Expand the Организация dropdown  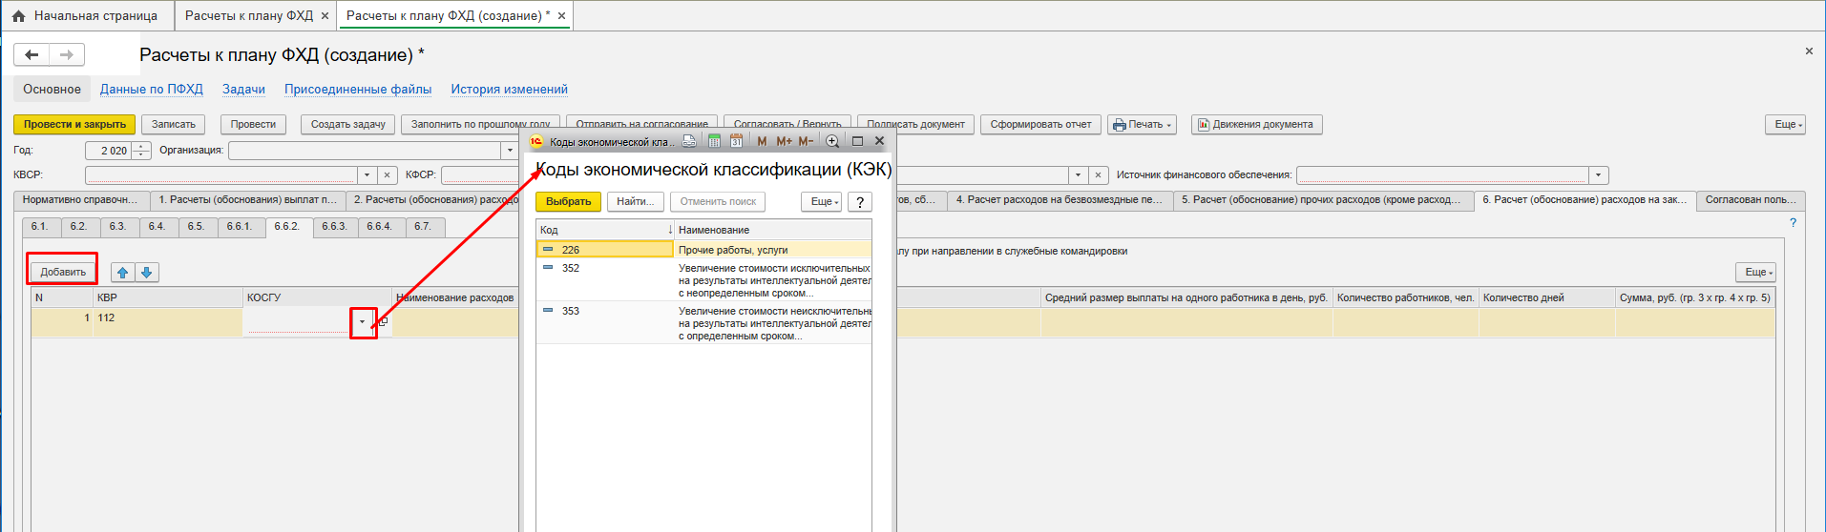click(510, 151)
